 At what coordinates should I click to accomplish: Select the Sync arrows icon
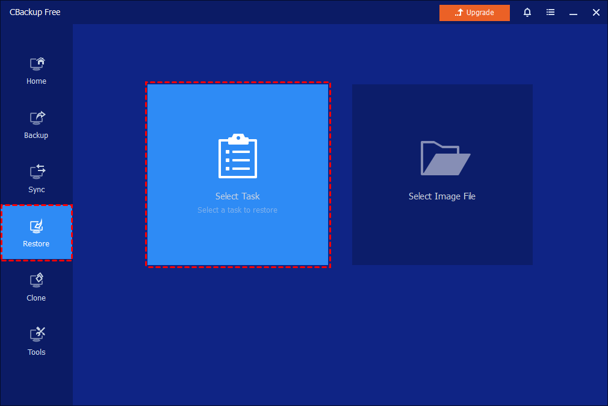[37, 172]
